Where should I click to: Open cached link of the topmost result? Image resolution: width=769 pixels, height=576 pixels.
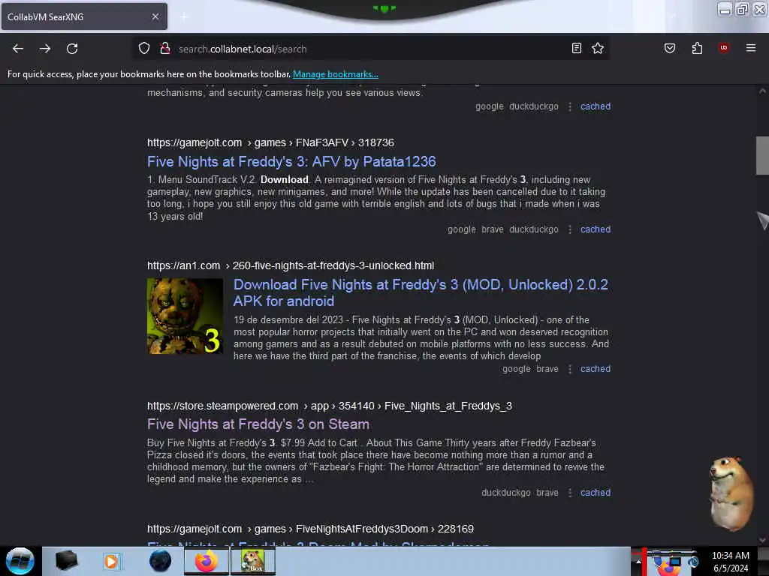coord(596,106)
